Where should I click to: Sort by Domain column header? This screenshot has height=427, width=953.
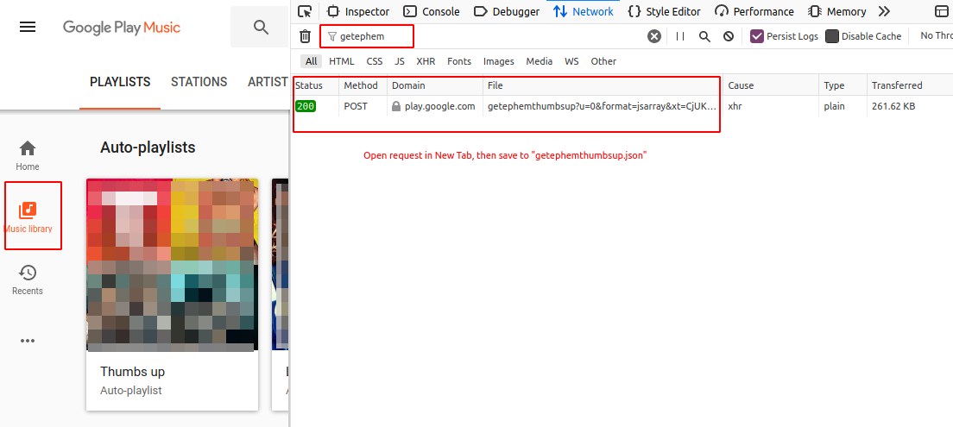point(434,85)
